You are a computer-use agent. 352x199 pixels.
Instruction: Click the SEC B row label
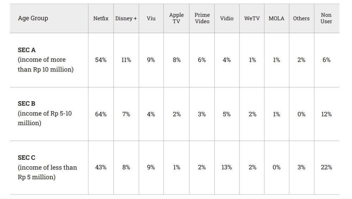coord(45,113)
